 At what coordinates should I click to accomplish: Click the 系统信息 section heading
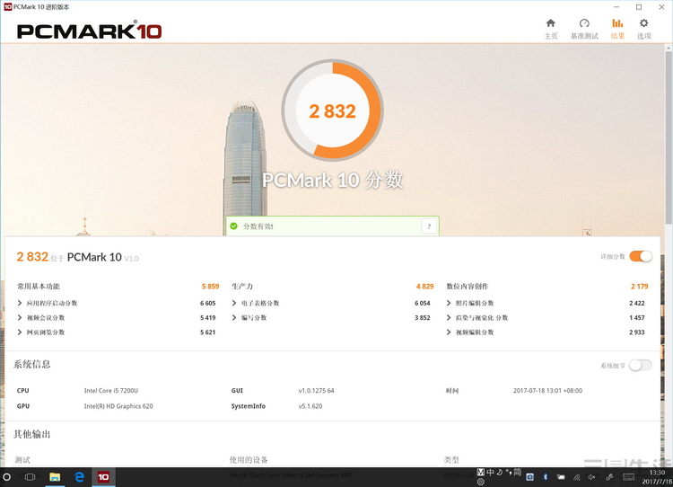coord(31,365)
